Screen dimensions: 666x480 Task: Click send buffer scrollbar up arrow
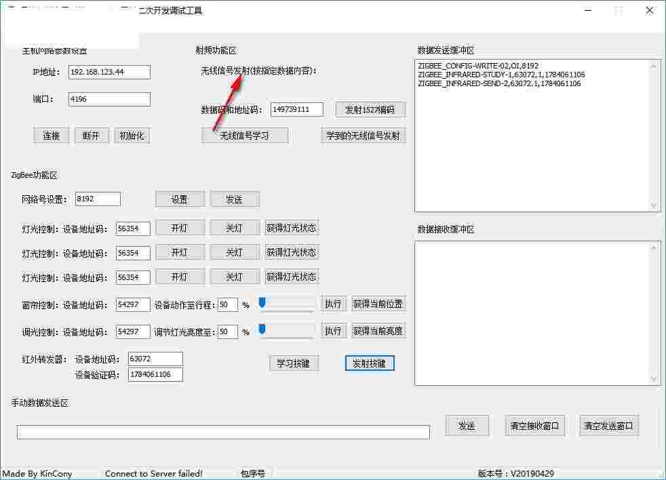(654, 66)
